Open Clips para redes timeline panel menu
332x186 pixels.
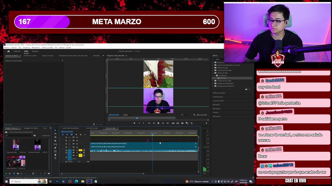click(117, 128)
